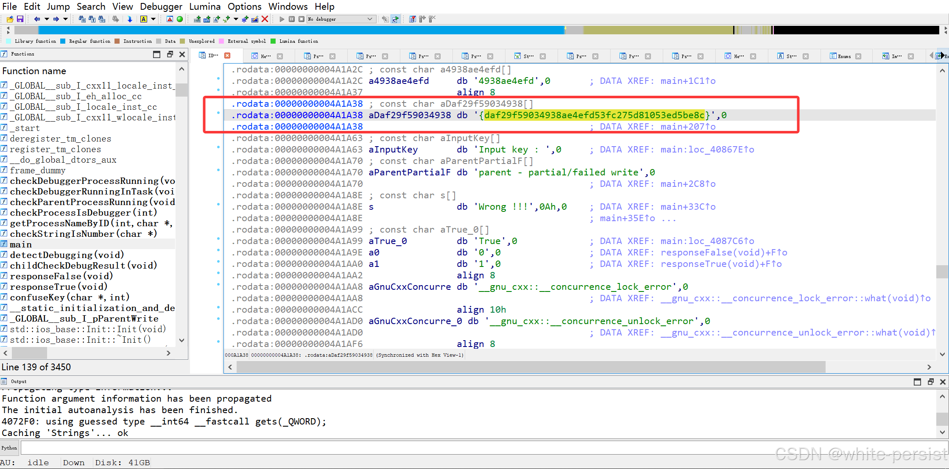Screen dimensions: 949x469
Task: Open the Debugger menu
Action: [161, 6]
